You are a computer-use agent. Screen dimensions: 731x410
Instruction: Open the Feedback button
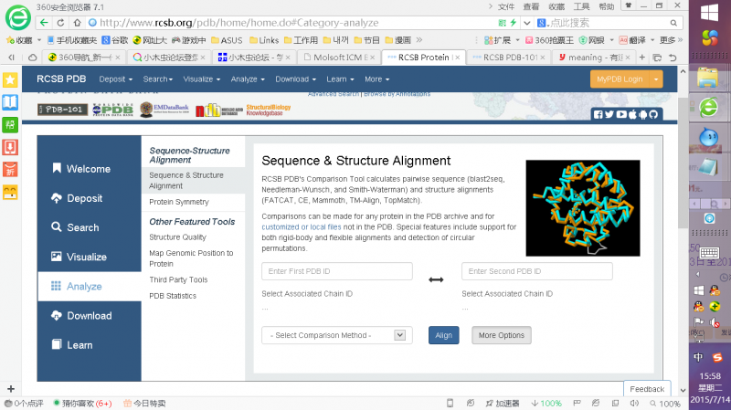point(647,389)
